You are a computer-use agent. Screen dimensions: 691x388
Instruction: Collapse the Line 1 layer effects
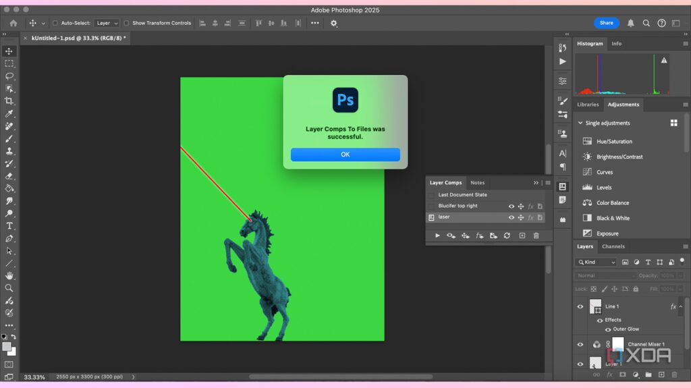tap(681, 306)
